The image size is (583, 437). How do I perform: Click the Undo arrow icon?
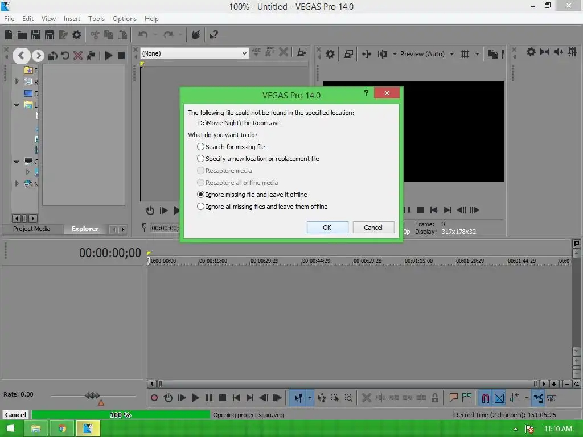[x=143, y=35]
